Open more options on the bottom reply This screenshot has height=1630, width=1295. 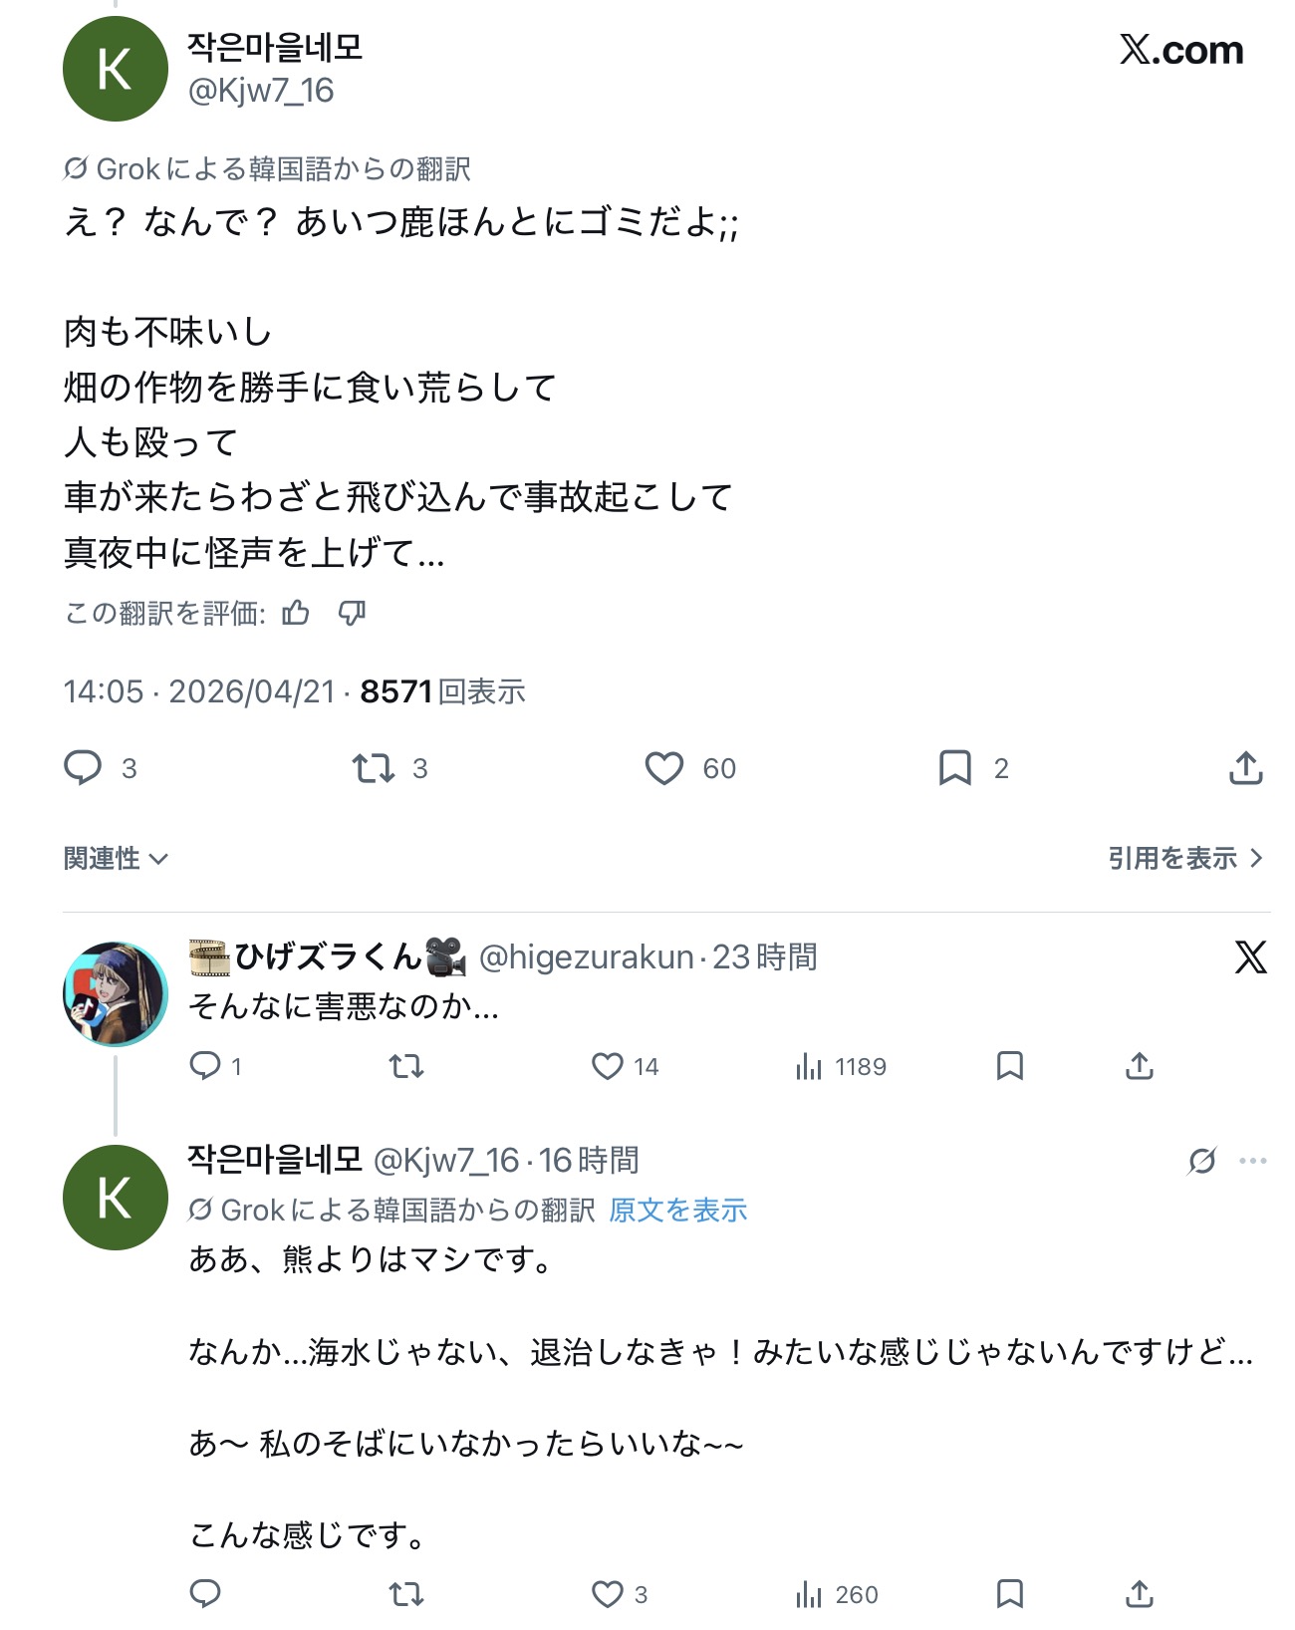tap(1252, 1161)
